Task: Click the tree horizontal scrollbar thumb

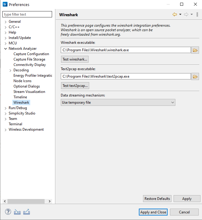Action: click(x=26, y=201)
